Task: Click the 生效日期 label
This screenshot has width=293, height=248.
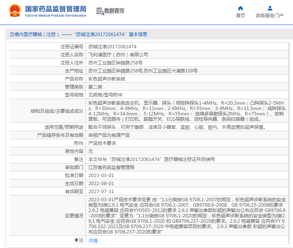Action: coord(74,184)
